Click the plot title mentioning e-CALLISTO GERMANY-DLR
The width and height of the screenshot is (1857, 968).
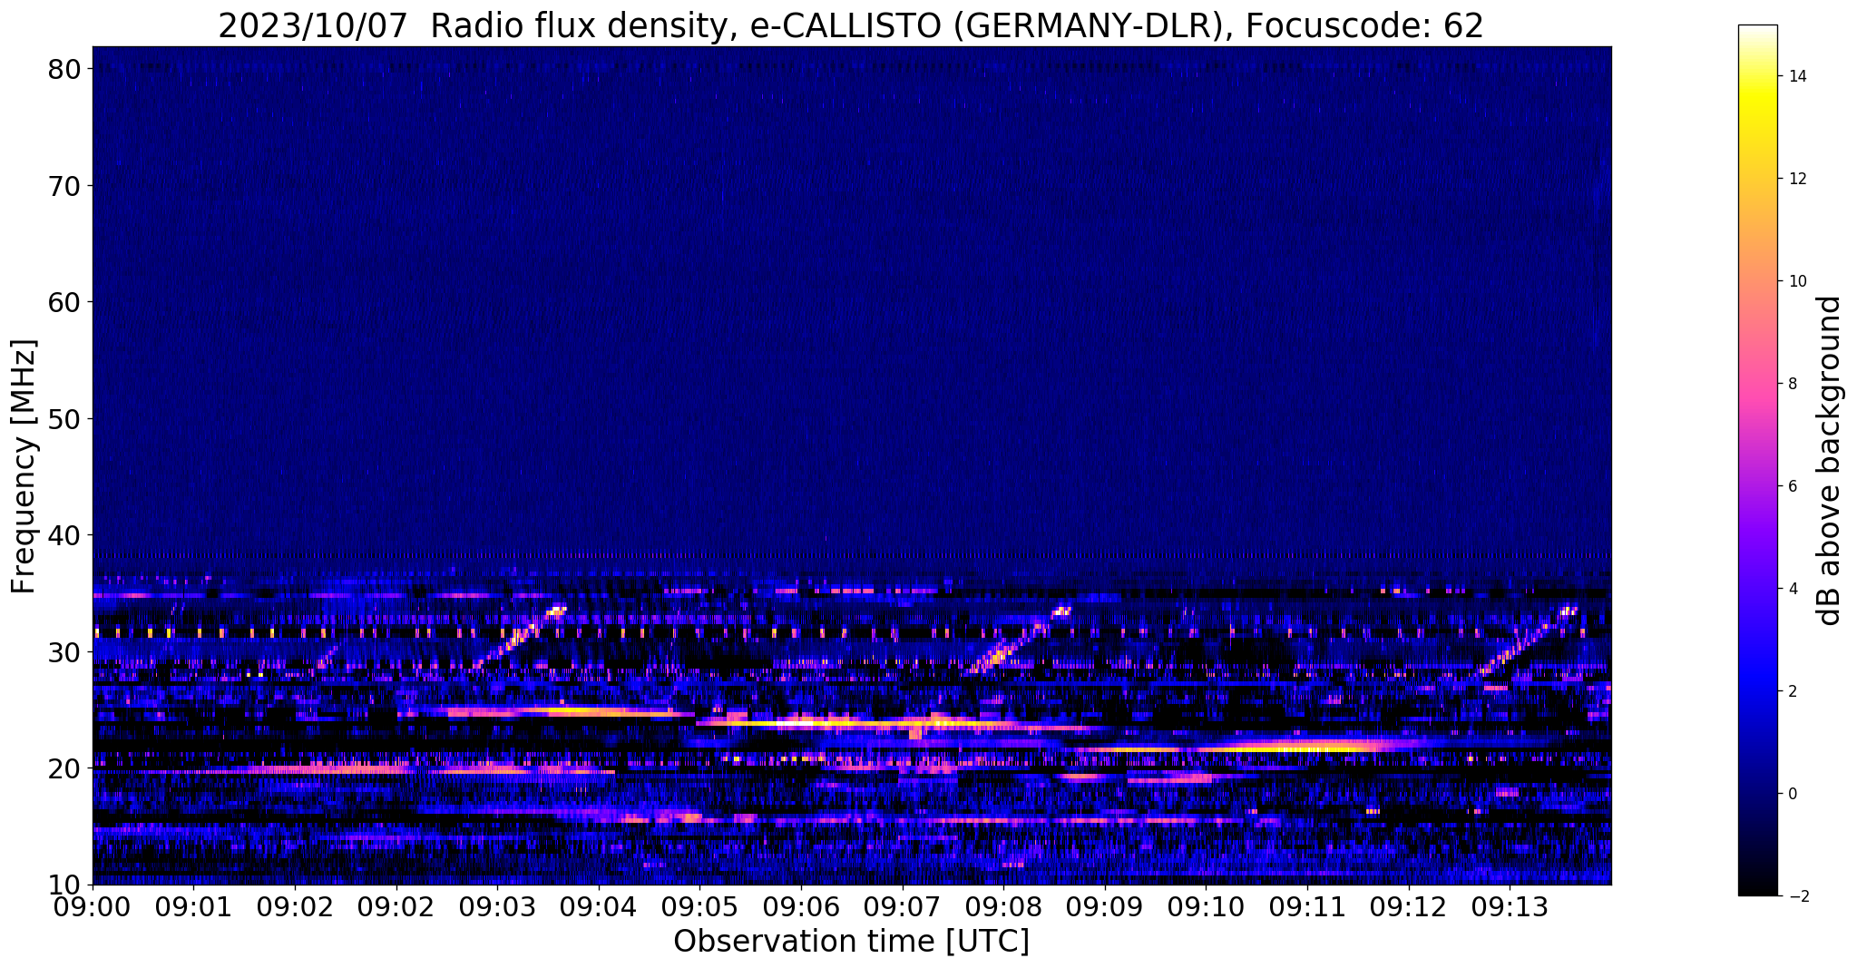coord(851,26)
